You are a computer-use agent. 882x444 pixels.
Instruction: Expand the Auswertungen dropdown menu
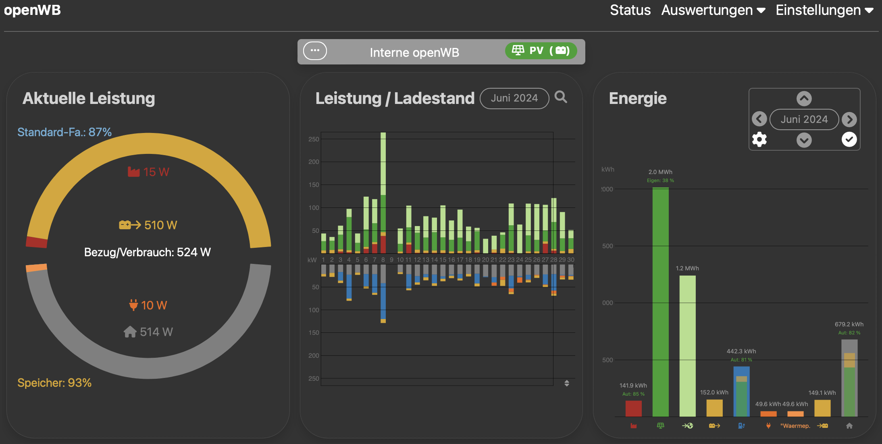(713, 10)
